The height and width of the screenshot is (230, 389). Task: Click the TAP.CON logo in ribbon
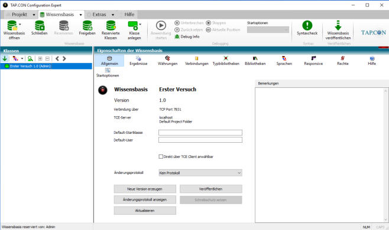click(373, 32)
